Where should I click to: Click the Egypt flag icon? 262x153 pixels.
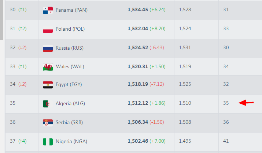pos(48,84)
